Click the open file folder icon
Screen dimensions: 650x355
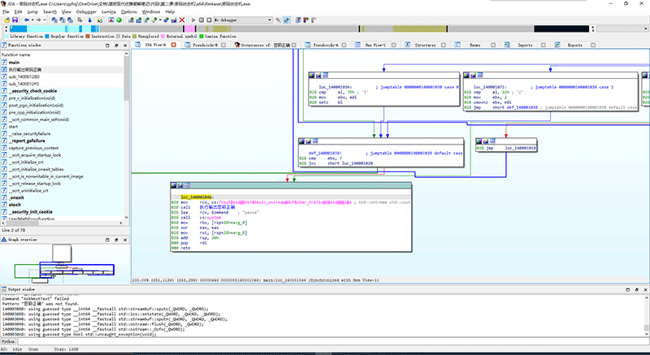click(5, 20)
